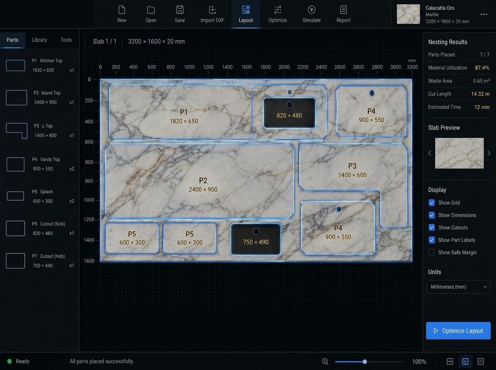The image size is (496, 370).
Task: Click the "All parts placed successfully." status message
Action: [102, 361]
